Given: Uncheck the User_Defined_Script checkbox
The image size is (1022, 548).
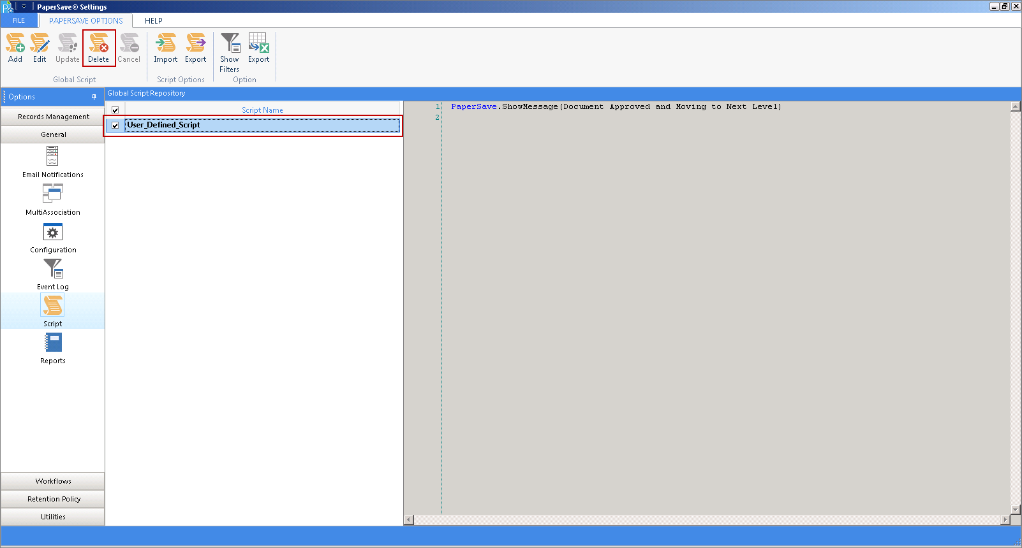Looking at the screenshot, I should [x=115, y=126].
